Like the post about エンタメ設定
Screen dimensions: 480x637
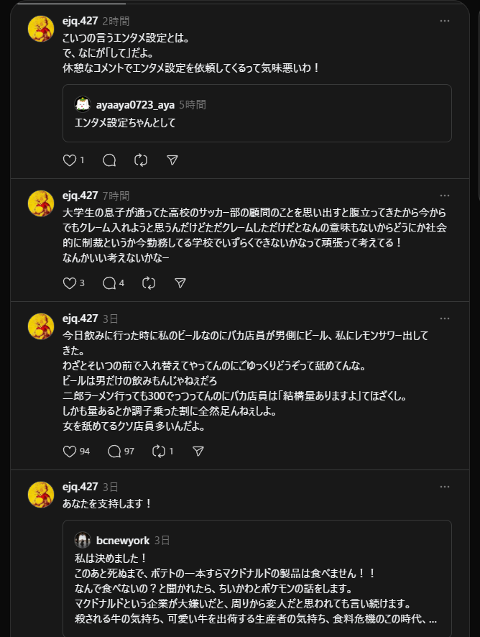pyautogui.click(x=70, y=160)
